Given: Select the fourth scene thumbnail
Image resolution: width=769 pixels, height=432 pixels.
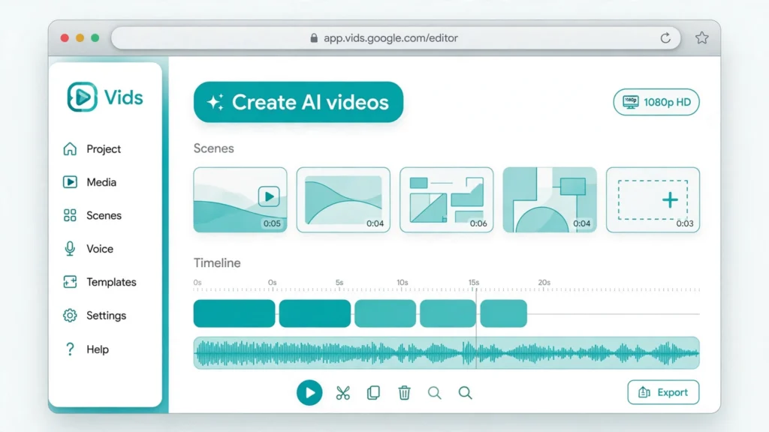Looking at the screenshot, I should point(550,199).
